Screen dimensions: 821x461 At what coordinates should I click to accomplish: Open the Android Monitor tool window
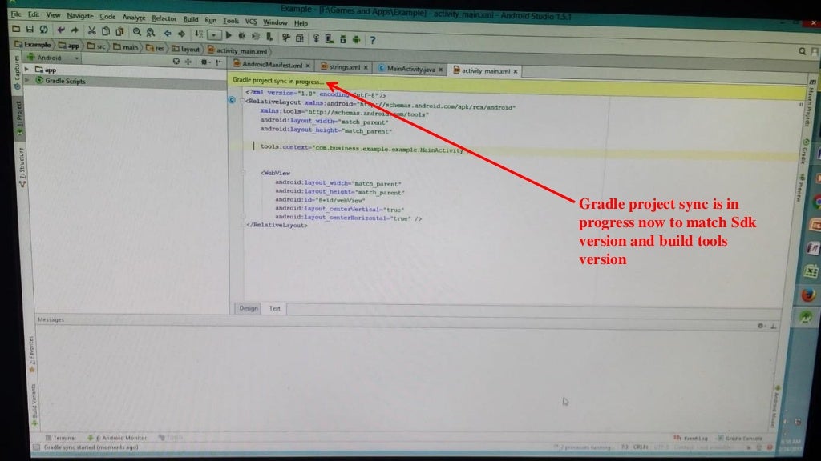point(117,438)
